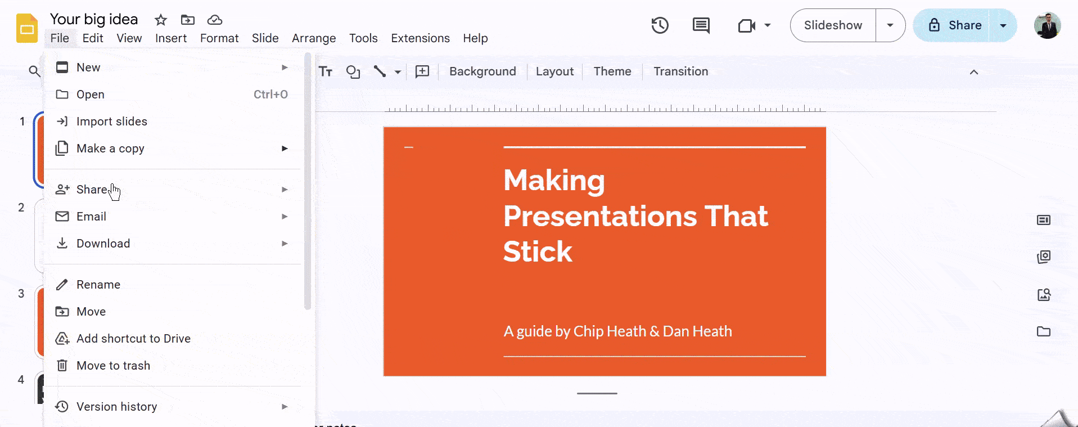This screenshot has width=1078, height=427.
Task: Star the presentation Your big idea
Action: [x=161, y=20]
